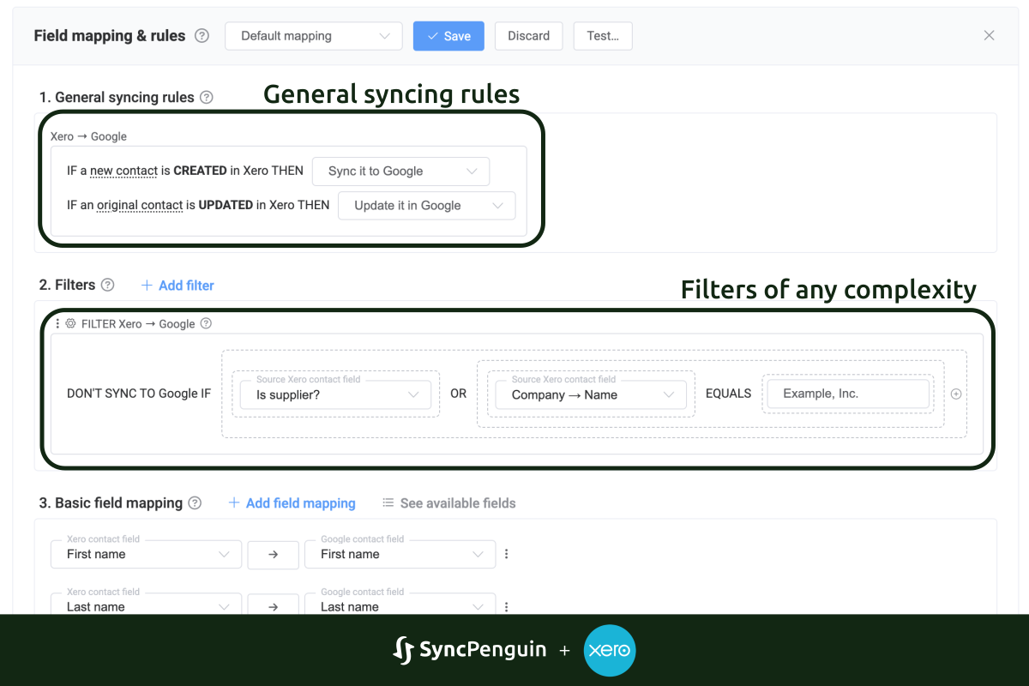The width and height of the screenshot is (1029, 686).
Task: Open the Company → Name field dropdown
Action: click(x=591, y=394)
